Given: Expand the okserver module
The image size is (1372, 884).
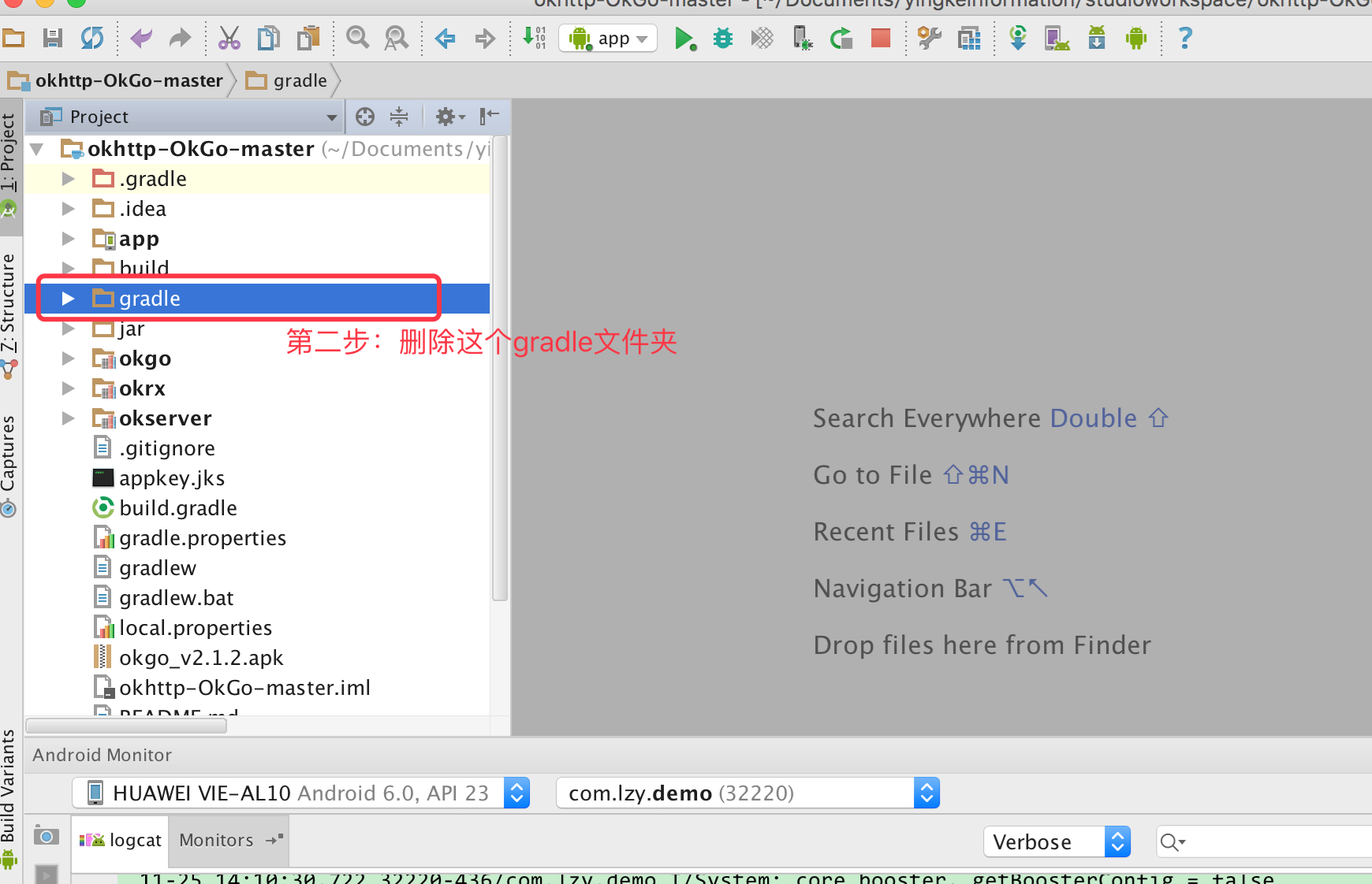Looking at the screenshot, I should pos(69,418).
